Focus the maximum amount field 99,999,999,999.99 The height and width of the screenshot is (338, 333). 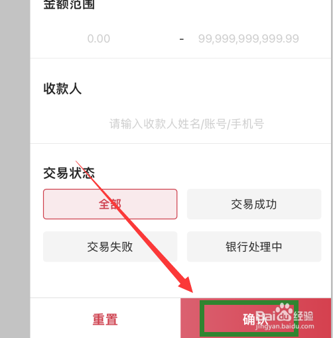point(249,38)
